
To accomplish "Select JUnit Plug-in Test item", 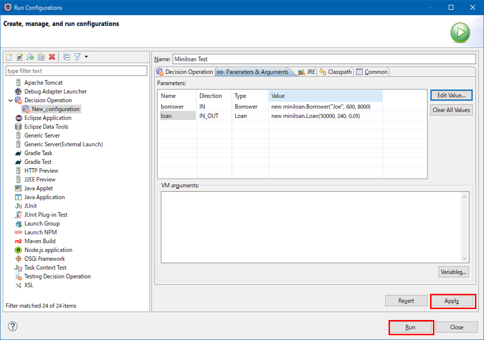I will [46, 215].
